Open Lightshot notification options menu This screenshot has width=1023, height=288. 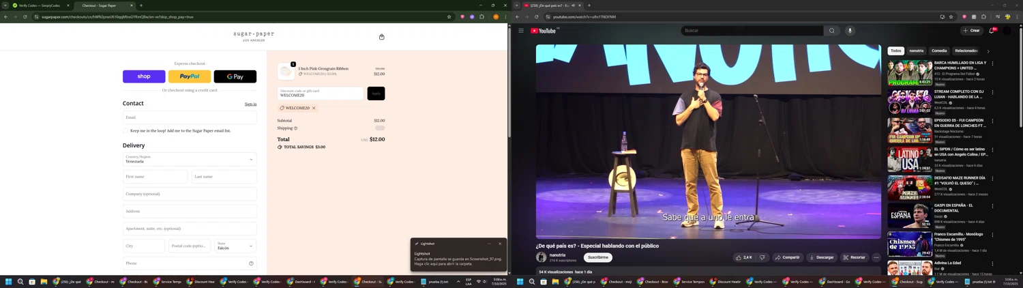click(489, 244)
